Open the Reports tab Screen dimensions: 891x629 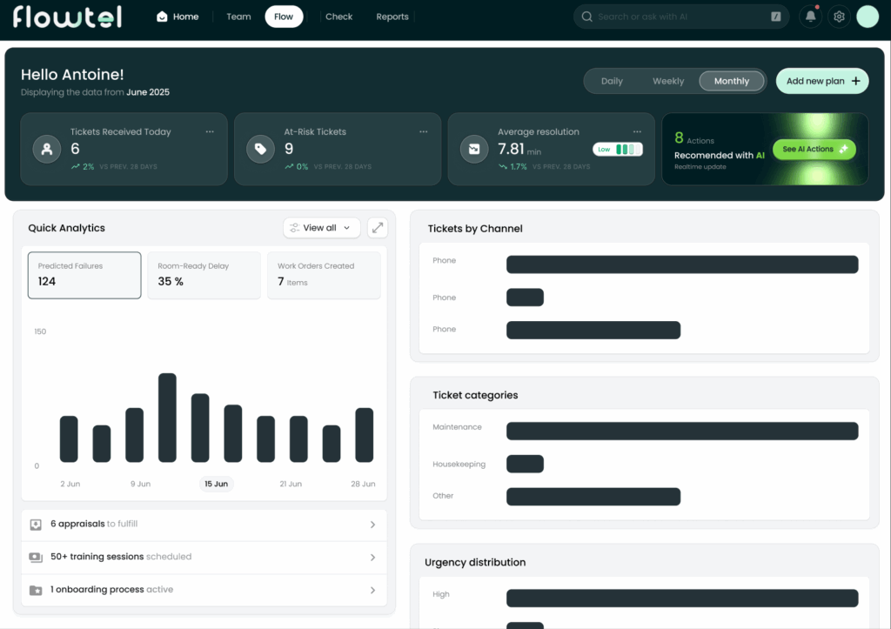coord(392,17)
